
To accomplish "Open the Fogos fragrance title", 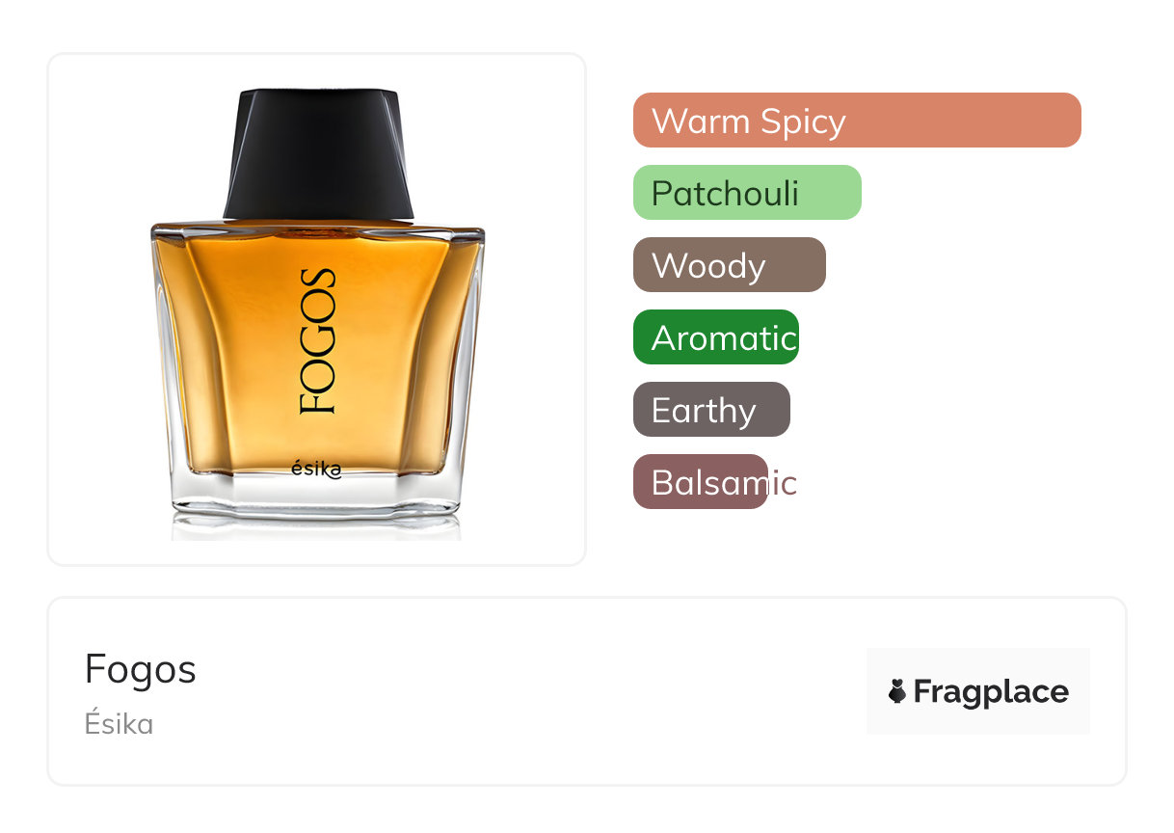I will [141, 669].
